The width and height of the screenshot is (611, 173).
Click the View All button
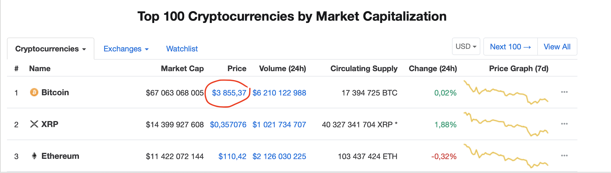557,47
